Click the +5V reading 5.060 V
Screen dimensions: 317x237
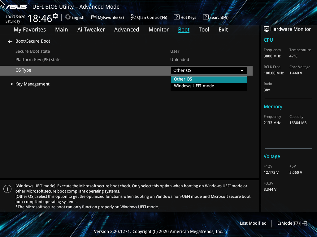coord(296,173)
